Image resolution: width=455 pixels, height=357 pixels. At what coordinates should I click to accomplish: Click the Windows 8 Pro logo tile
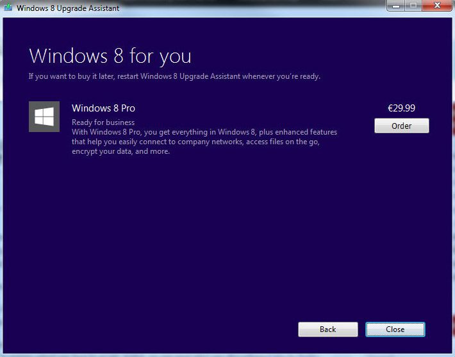pos(44,117)
